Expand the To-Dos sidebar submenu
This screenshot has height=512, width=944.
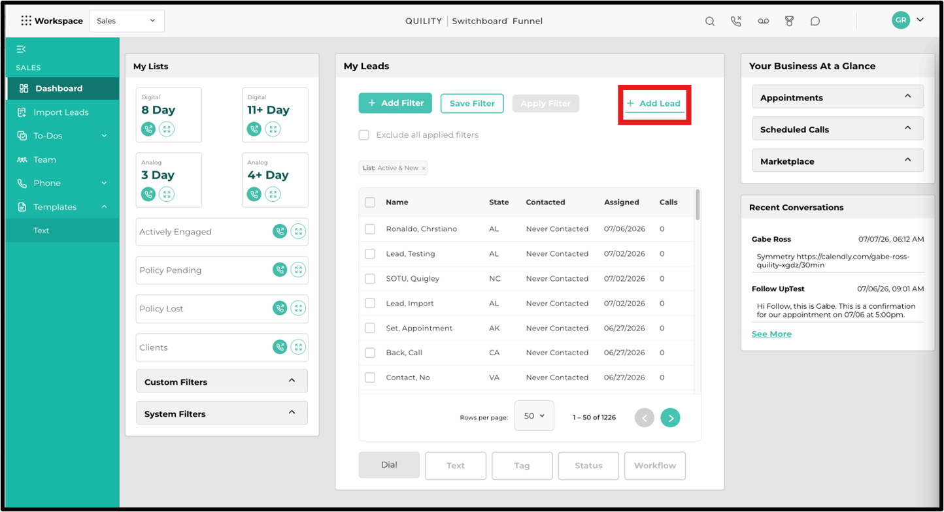tap(63, 136)
